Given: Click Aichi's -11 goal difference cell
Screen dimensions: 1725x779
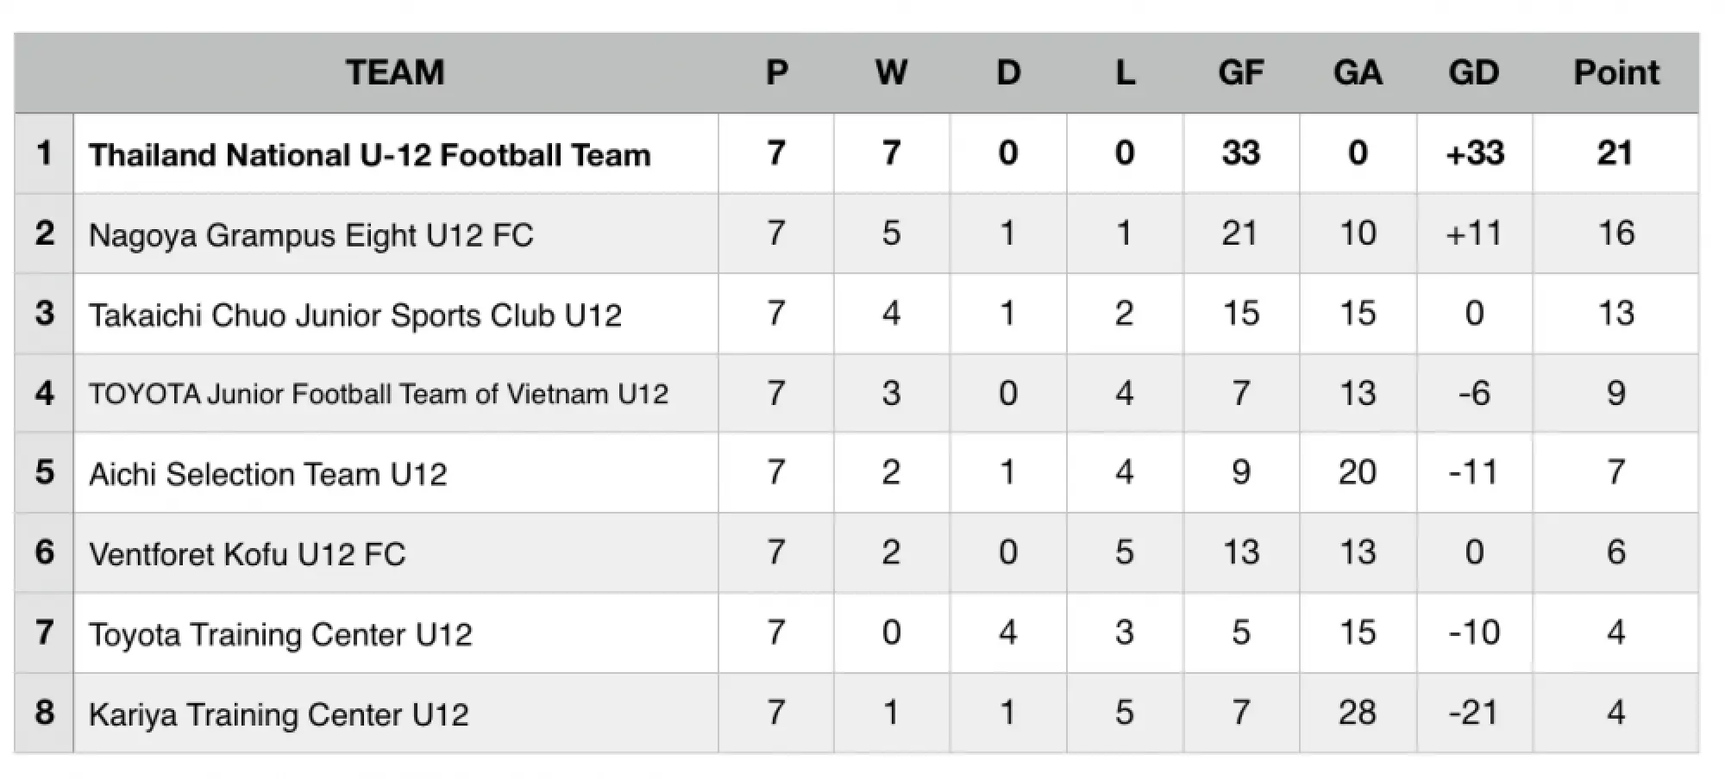Looking at the screenshot, I should pyautogui.click(x=1474, y=473).
